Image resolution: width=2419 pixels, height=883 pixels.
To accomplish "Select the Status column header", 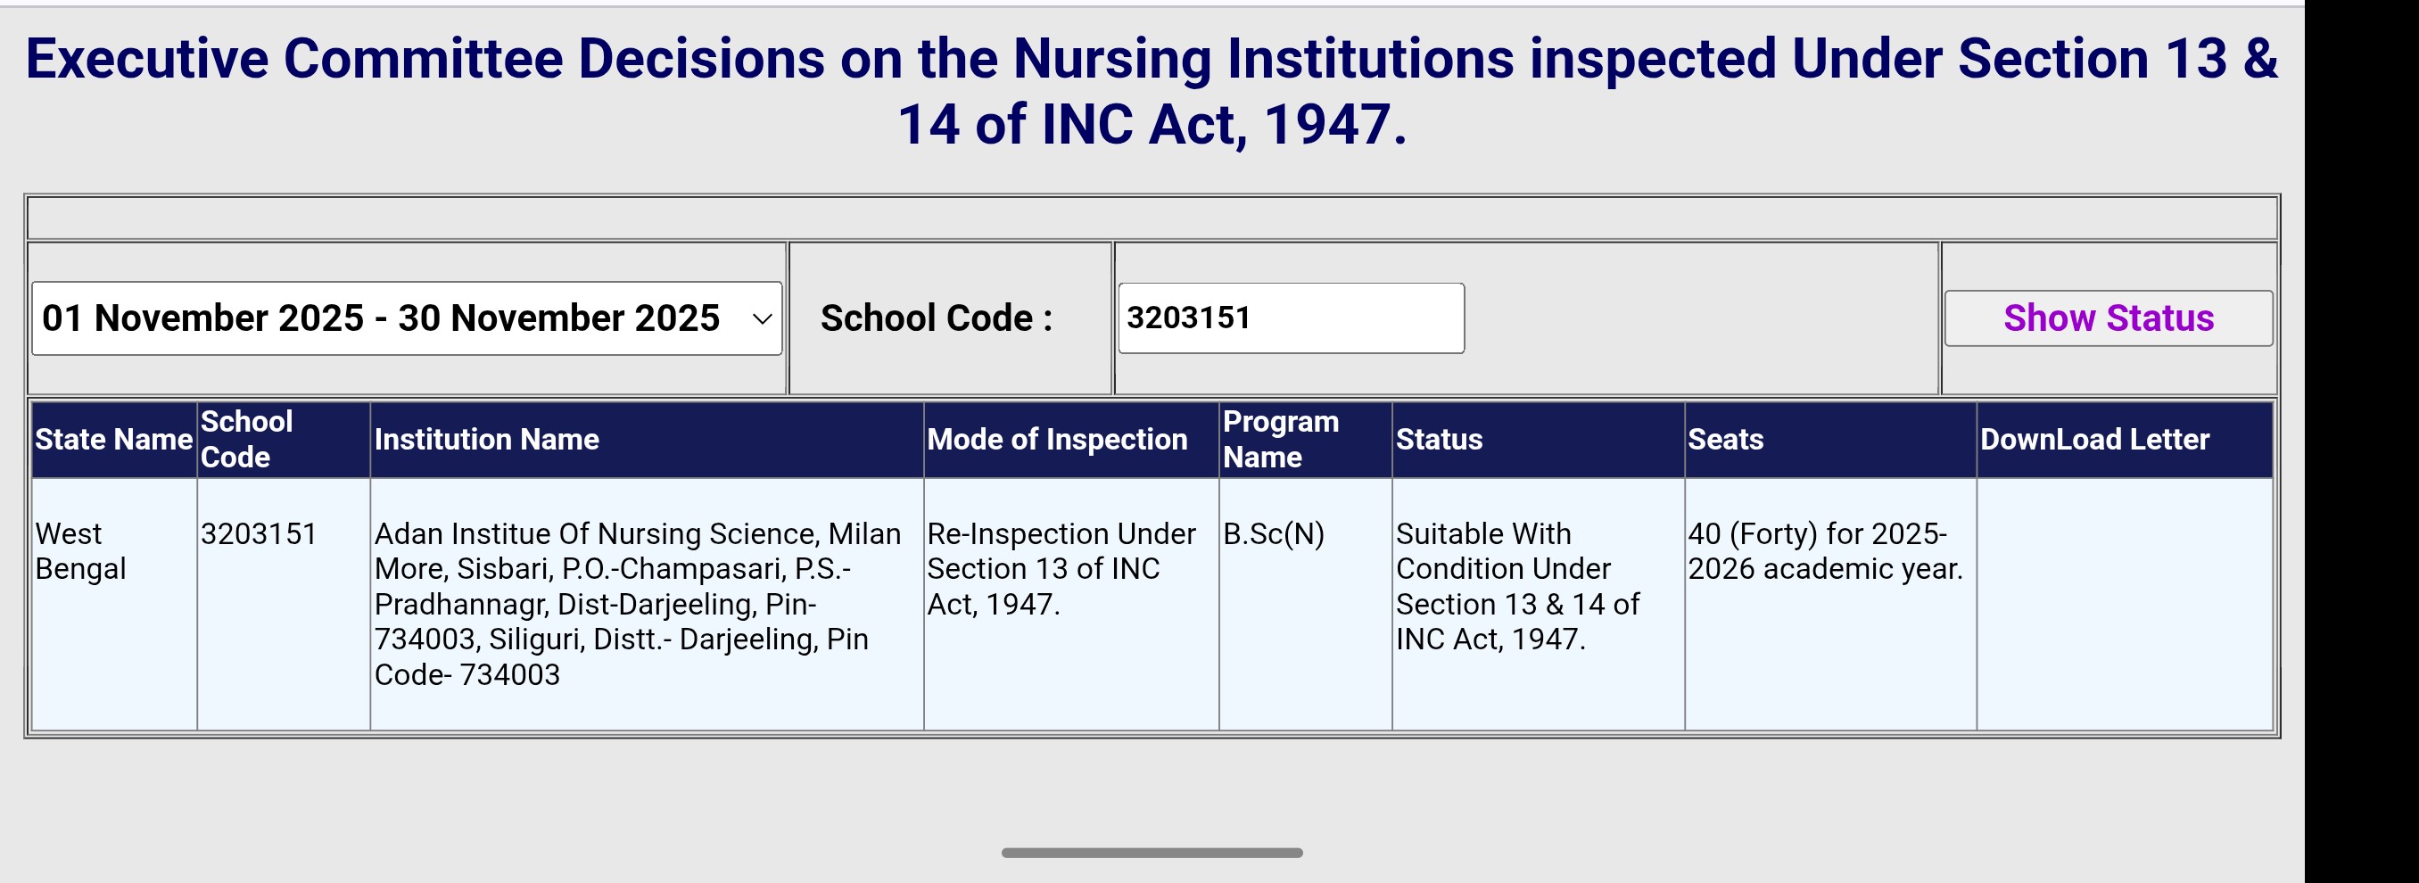I will pos(1439,440).
